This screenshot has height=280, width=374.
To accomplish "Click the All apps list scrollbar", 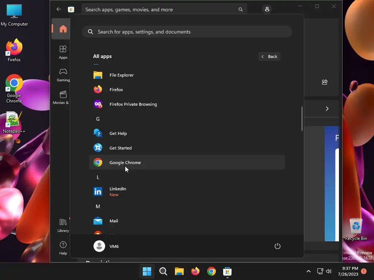I will click(302, 118).
